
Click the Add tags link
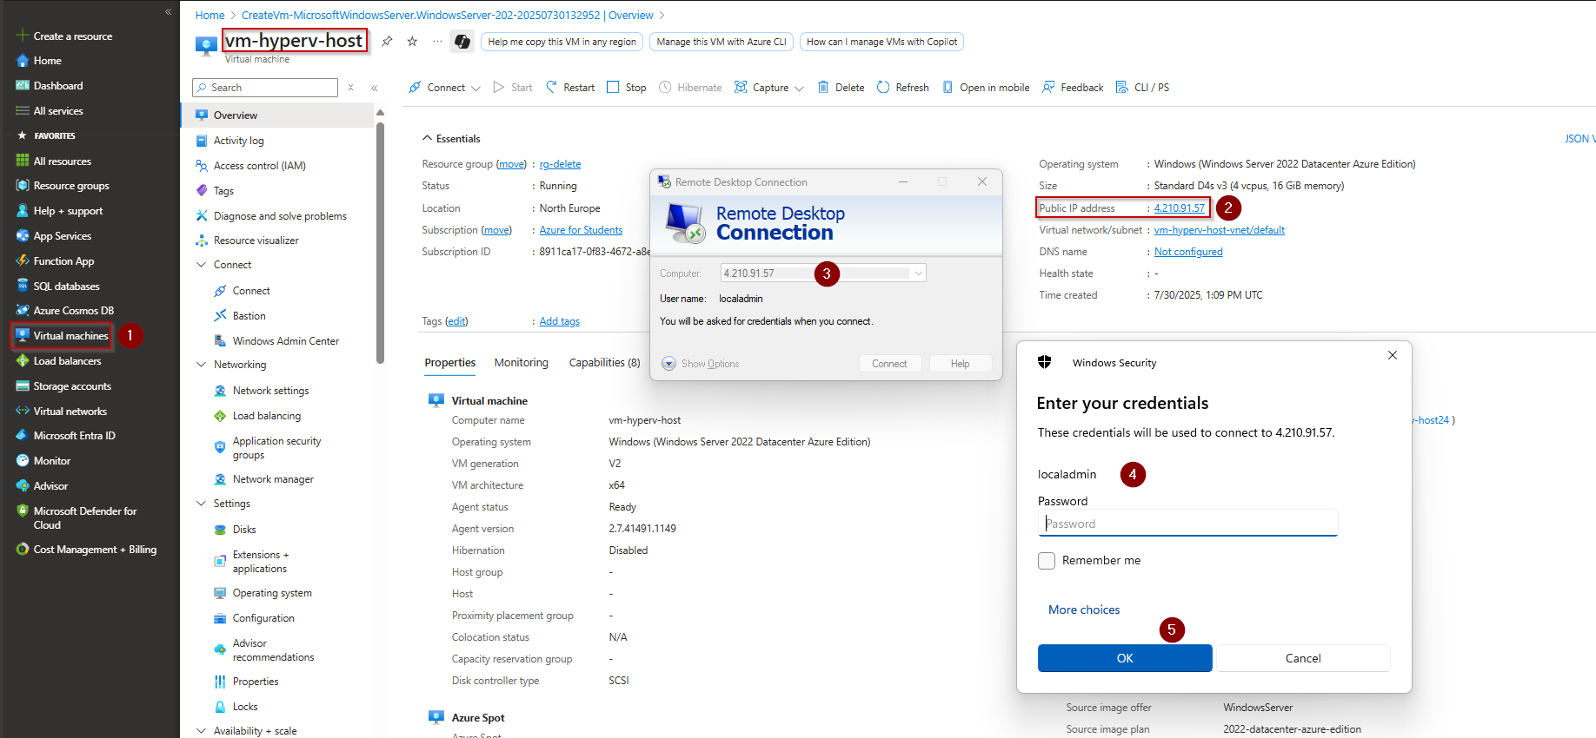point(559,321)
